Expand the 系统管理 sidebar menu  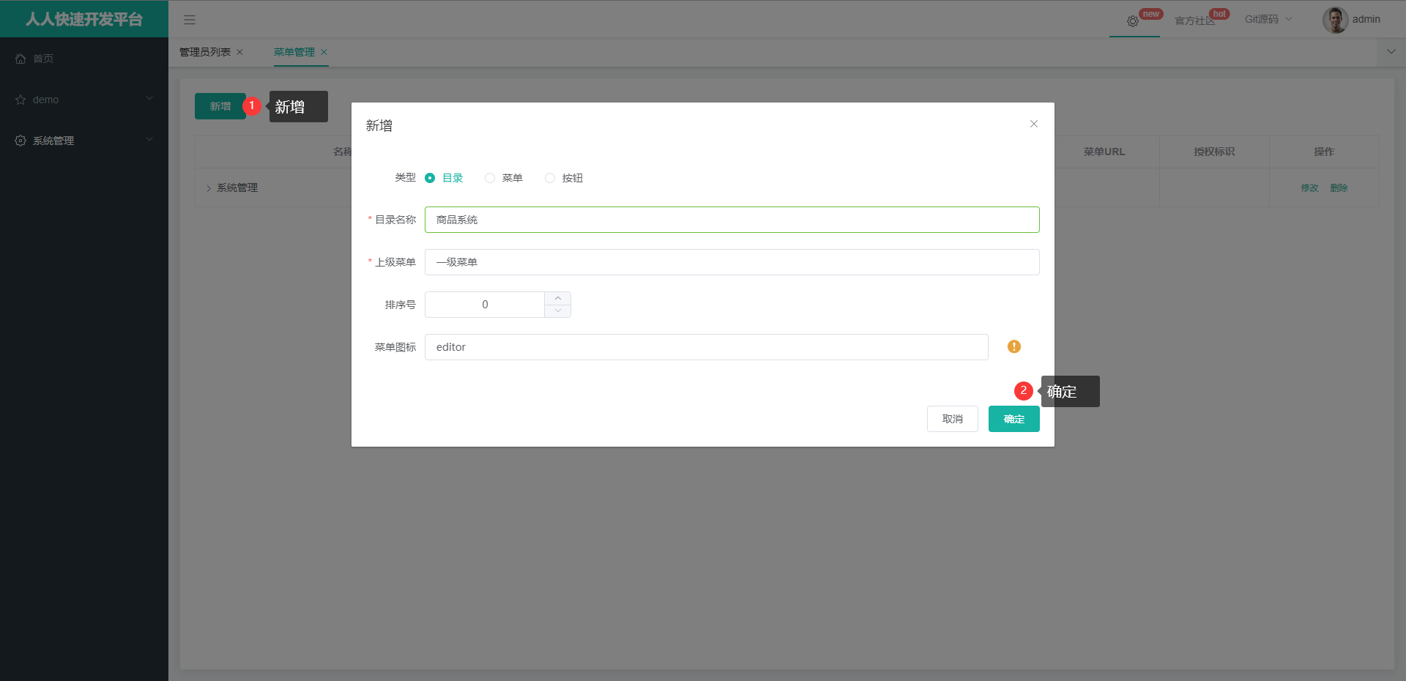(x=84, y=141)
